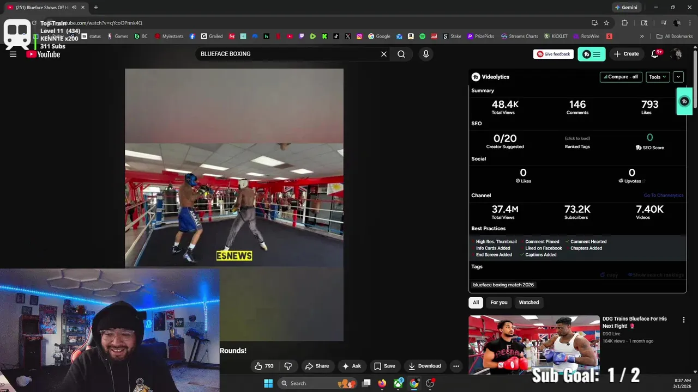Select the blueface boxing match 2026 tag
The height and width of the screenshot is (392, 698).
coord(503,285)
